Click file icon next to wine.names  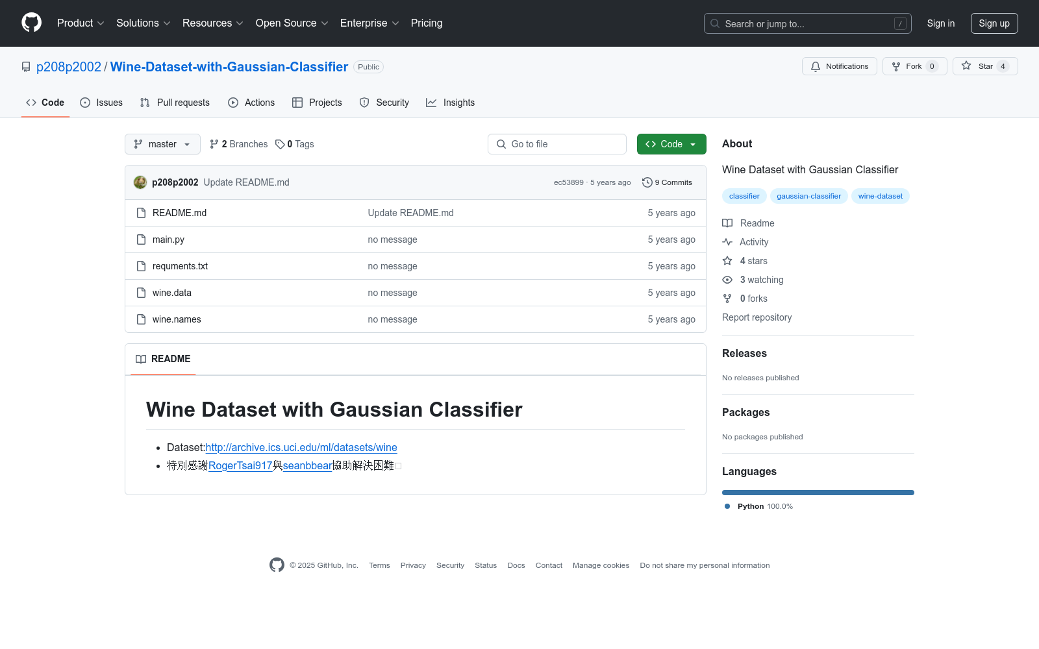click(x=141, y=319)
